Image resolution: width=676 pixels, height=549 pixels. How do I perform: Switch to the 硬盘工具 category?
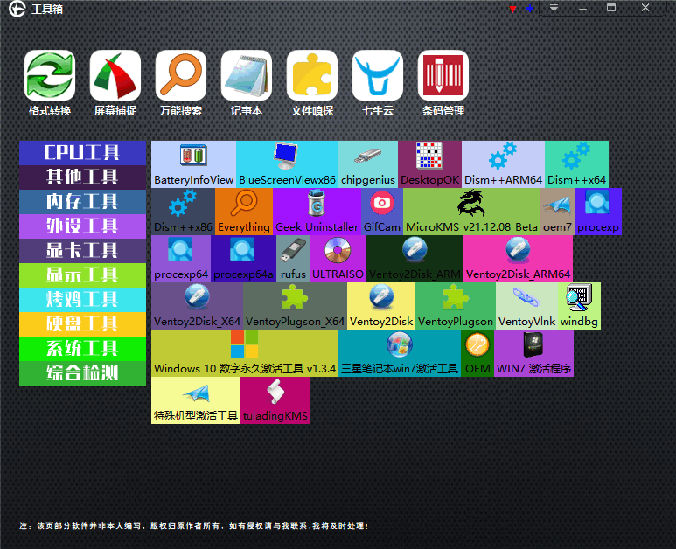[x=83, y=324]
